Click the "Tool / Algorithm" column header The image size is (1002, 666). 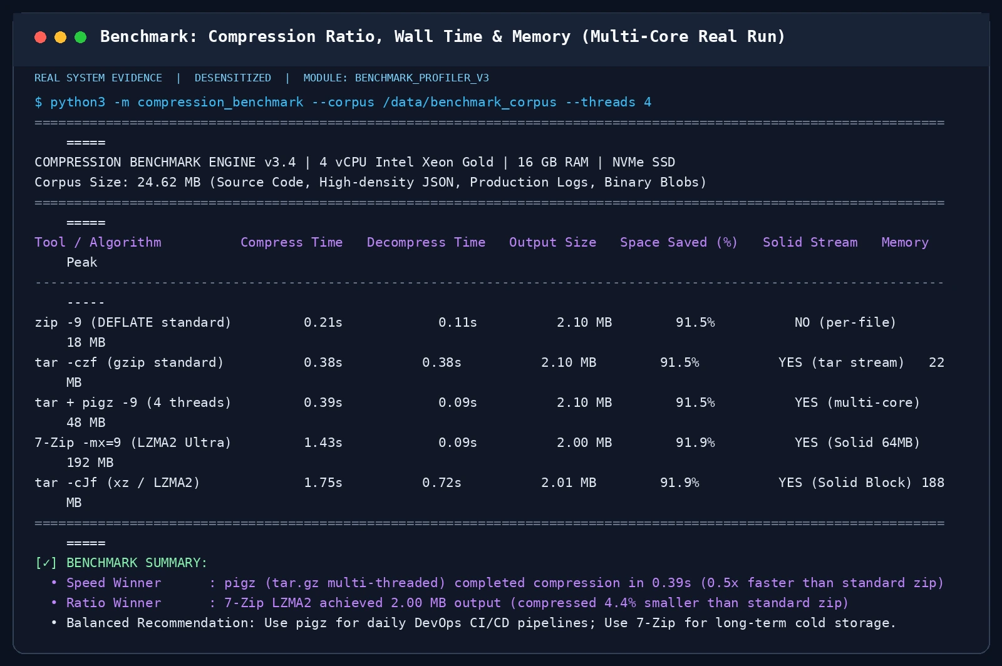(98, 242)
